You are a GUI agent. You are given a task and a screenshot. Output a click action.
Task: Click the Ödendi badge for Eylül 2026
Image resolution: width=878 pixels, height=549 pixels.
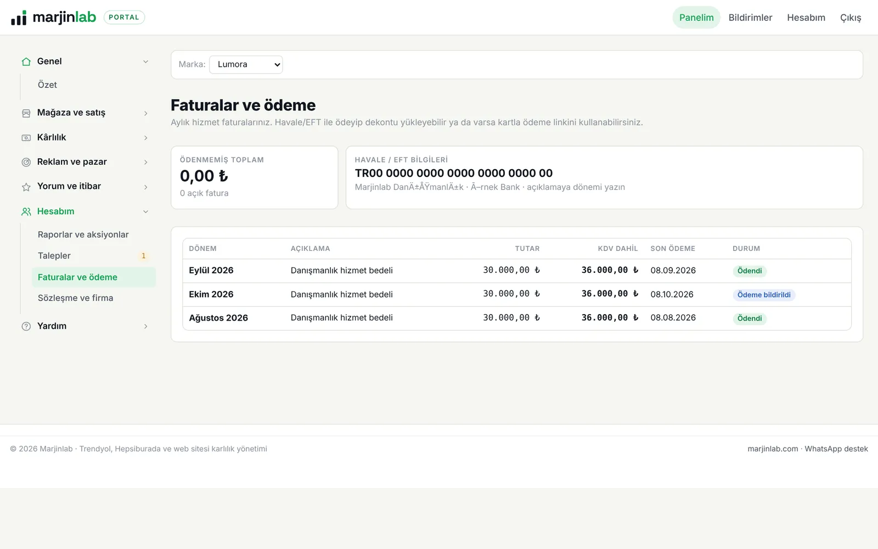[x=750, y=271]
